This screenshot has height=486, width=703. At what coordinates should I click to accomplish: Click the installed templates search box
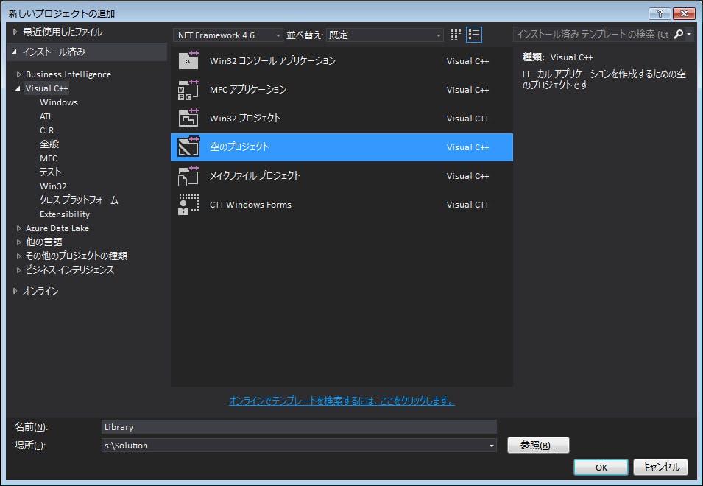coord(593,34)
